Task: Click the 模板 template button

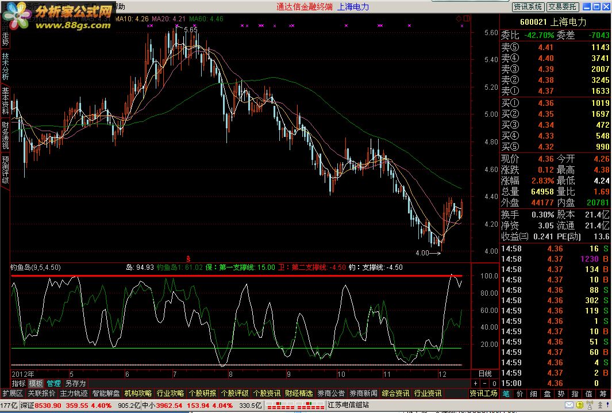Action: click(x=36, y=384)
